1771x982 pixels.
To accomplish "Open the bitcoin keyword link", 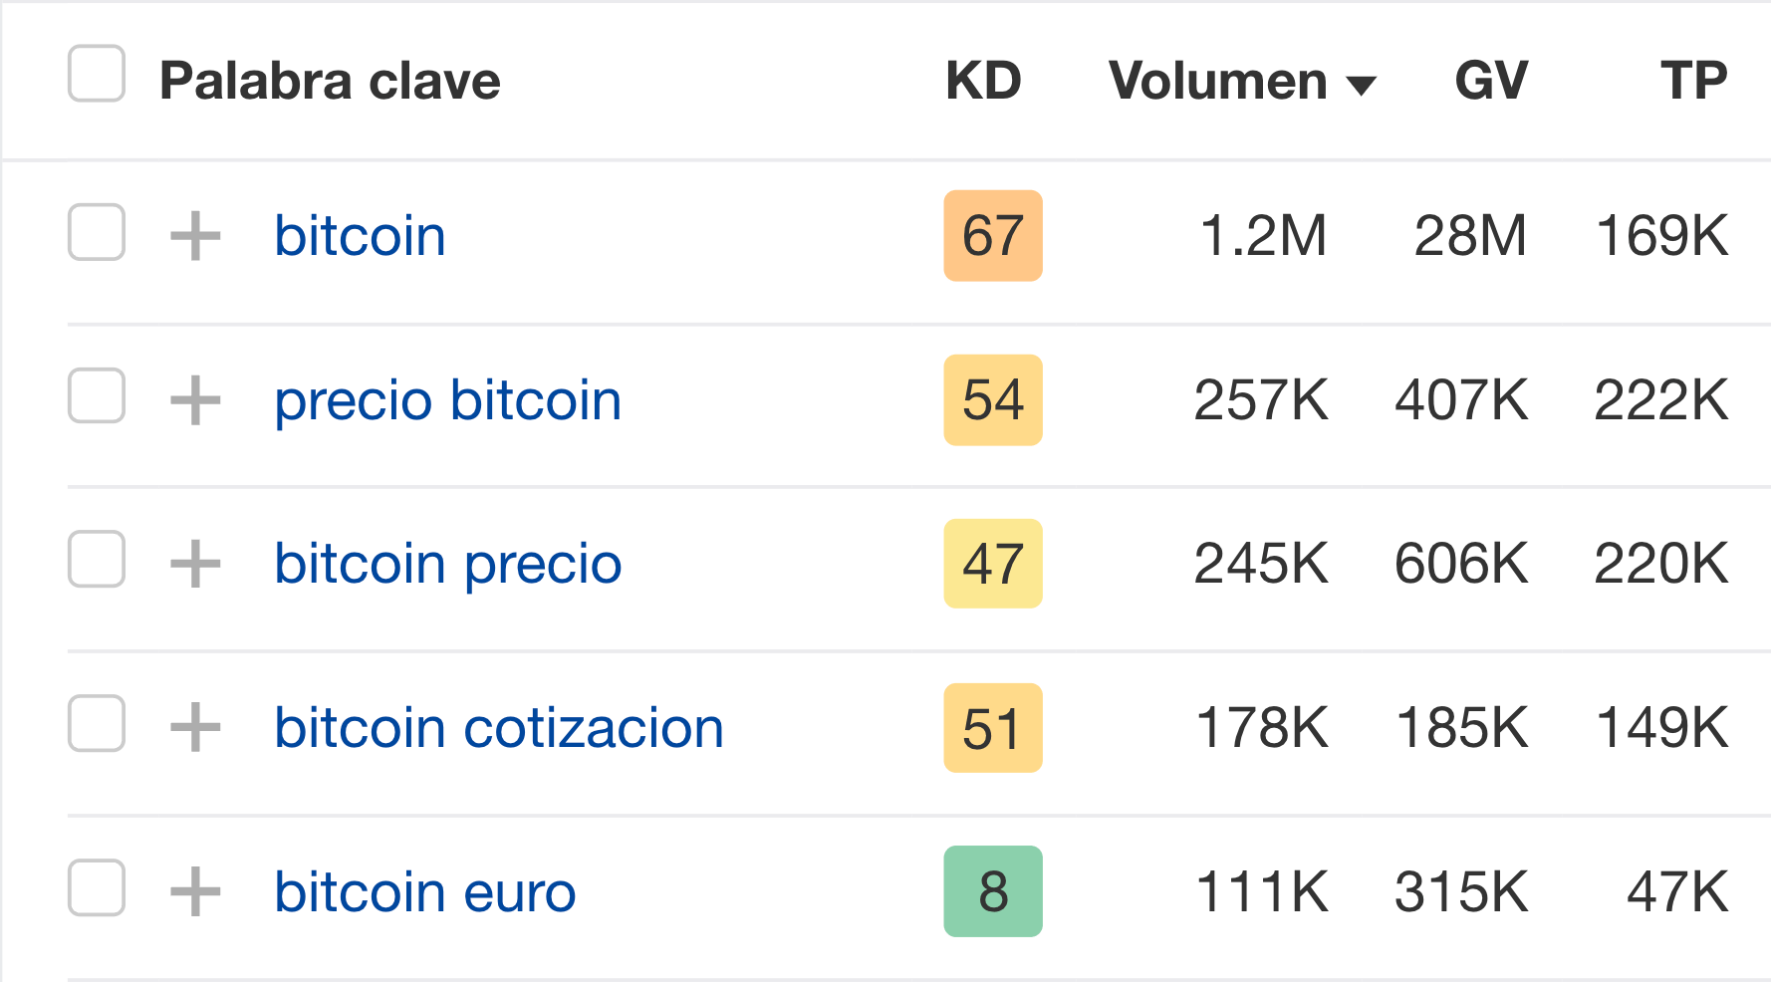I will [x=359, y=235].
